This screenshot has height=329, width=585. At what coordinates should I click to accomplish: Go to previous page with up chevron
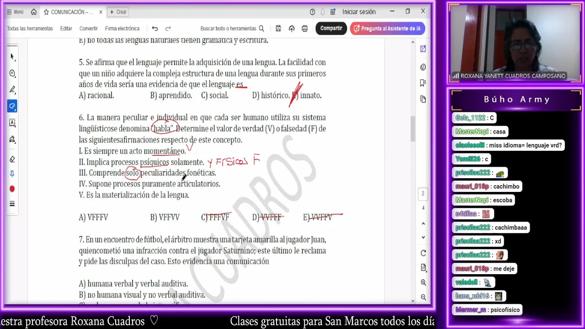[x=423, y=223]
